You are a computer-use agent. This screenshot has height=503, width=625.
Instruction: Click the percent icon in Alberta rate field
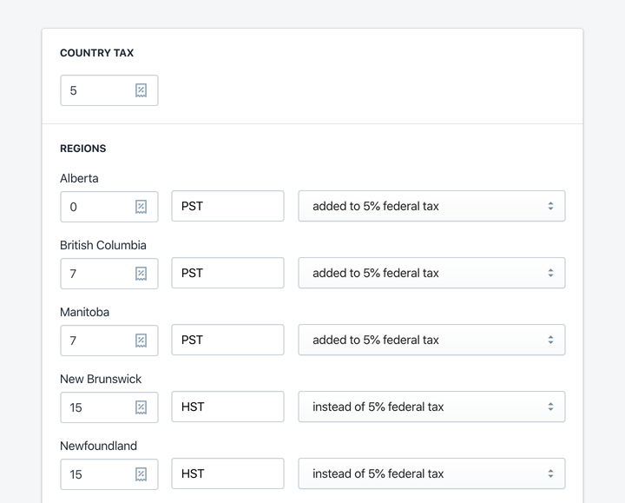click(x=141, y=207)
